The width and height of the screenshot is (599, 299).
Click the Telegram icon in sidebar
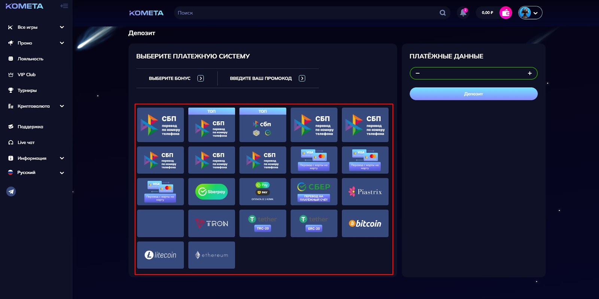(x=11, y=192)
